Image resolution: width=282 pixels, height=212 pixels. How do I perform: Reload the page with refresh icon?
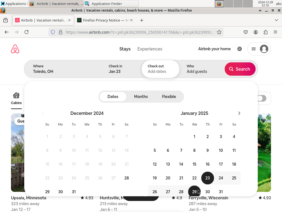[26, 32]
